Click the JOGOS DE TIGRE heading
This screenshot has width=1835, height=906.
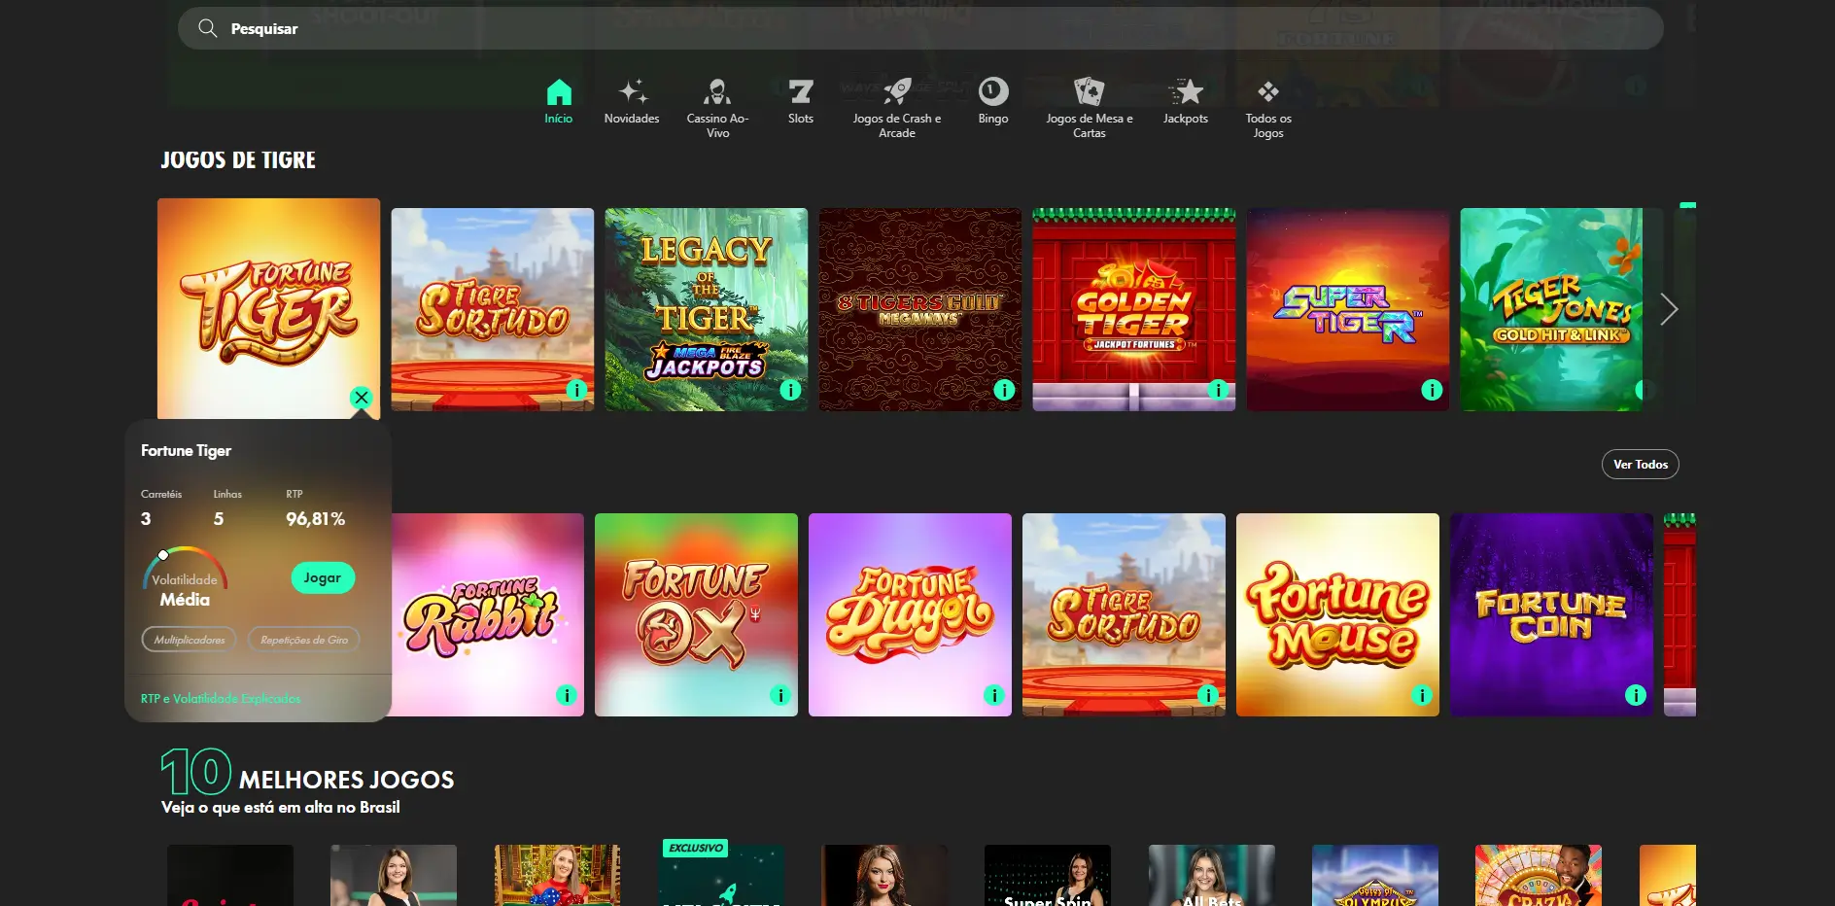tap(238, 160)
